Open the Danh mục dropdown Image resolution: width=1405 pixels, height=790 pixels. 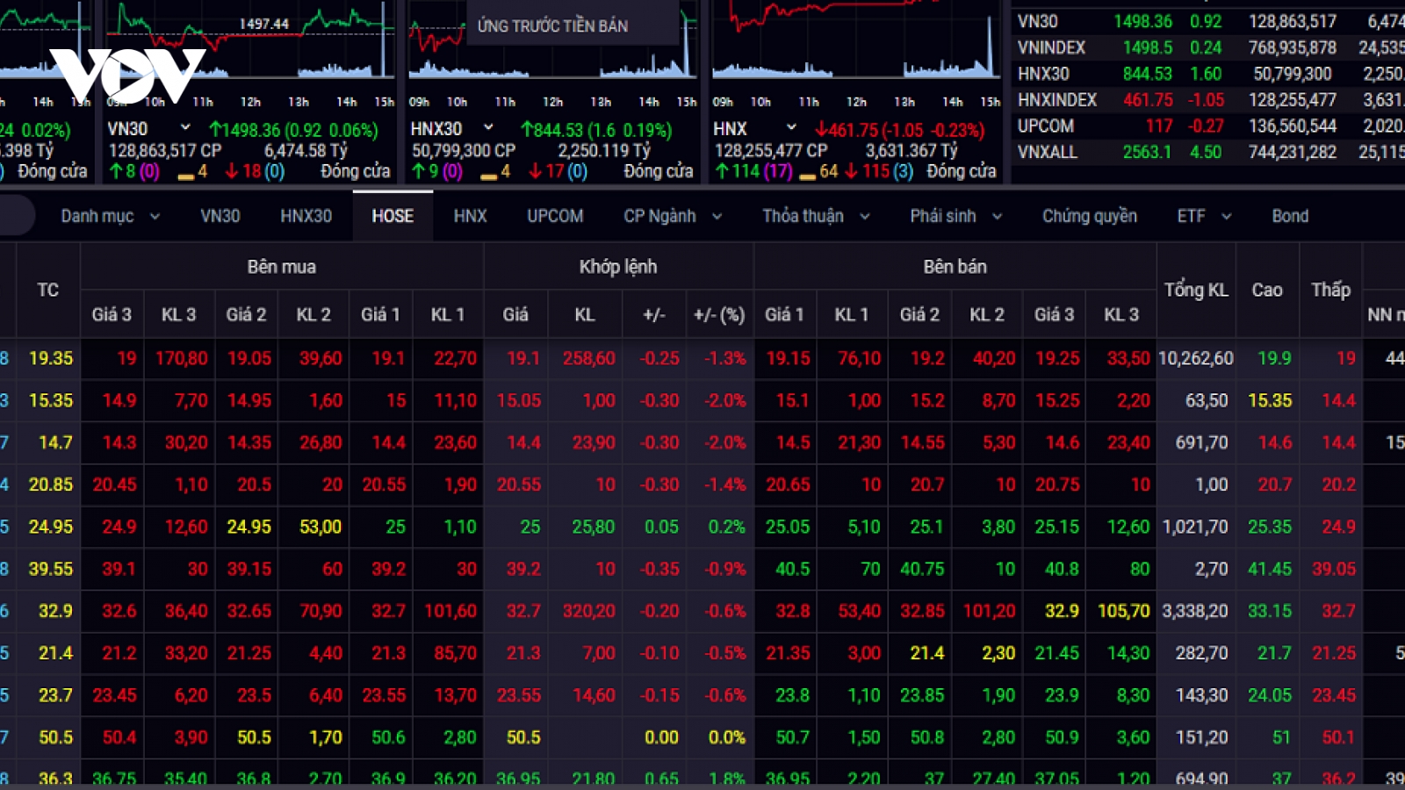(x=110, y=216)
